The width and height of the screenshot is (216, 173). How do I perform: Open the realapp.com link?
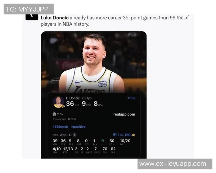[124, 114]
